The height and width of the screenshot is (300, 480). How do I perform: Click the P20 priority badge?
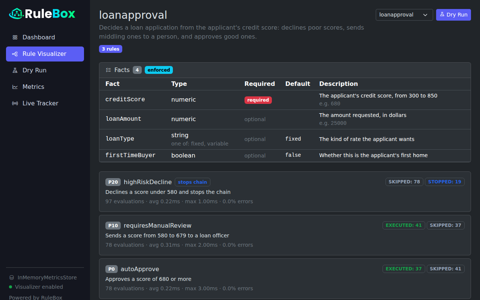pos(113,182)
